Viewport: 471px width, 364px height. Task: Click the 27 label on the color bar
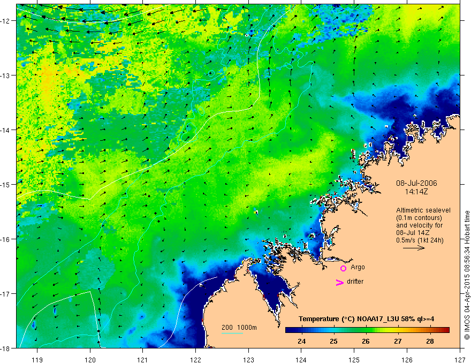(x=398, y=342)
